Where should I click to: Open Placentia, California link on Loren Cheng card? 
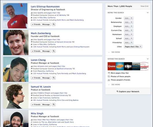[45, 71]
